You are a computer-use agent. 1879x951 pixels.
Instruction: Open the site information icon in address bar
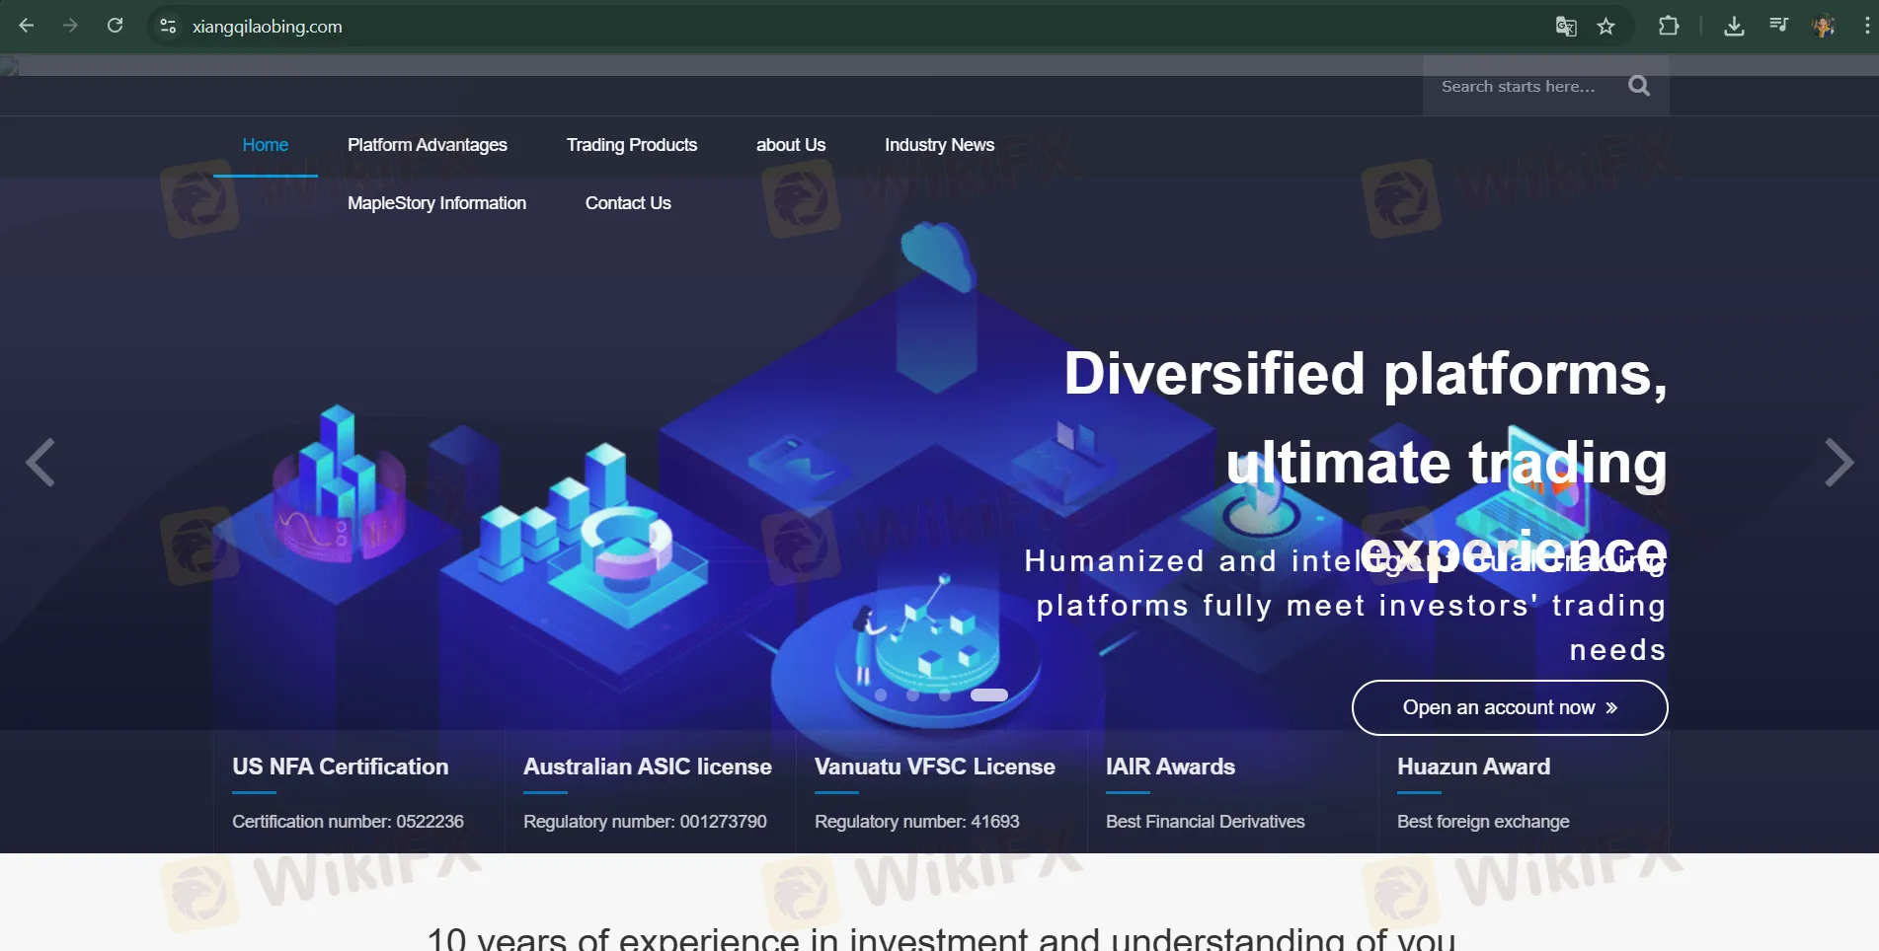click(x=168, y=27)
